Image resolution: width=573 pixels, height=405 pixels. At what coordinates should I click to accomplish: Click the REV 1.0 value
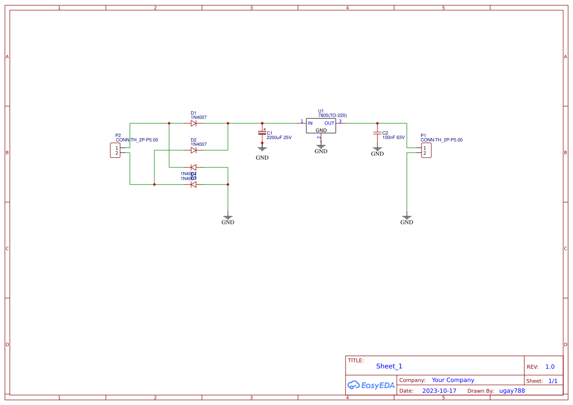[549, 366]
